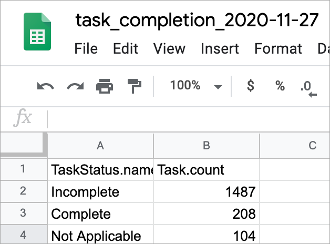
Task: Click the cell containing 1487
Action: tap(207, 192)
